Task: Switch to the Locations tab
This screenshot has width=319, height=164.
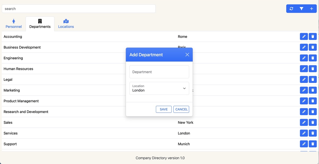Action: coord(66,24)
